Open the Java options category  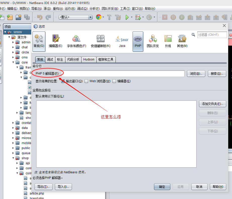click(x=122, y=42)
